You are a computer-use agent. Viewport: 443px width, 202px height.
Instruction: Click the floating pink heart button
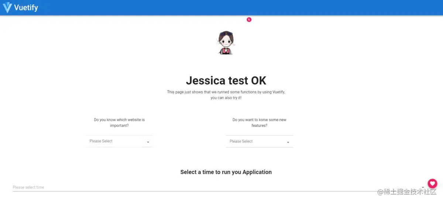click(432, 183)
